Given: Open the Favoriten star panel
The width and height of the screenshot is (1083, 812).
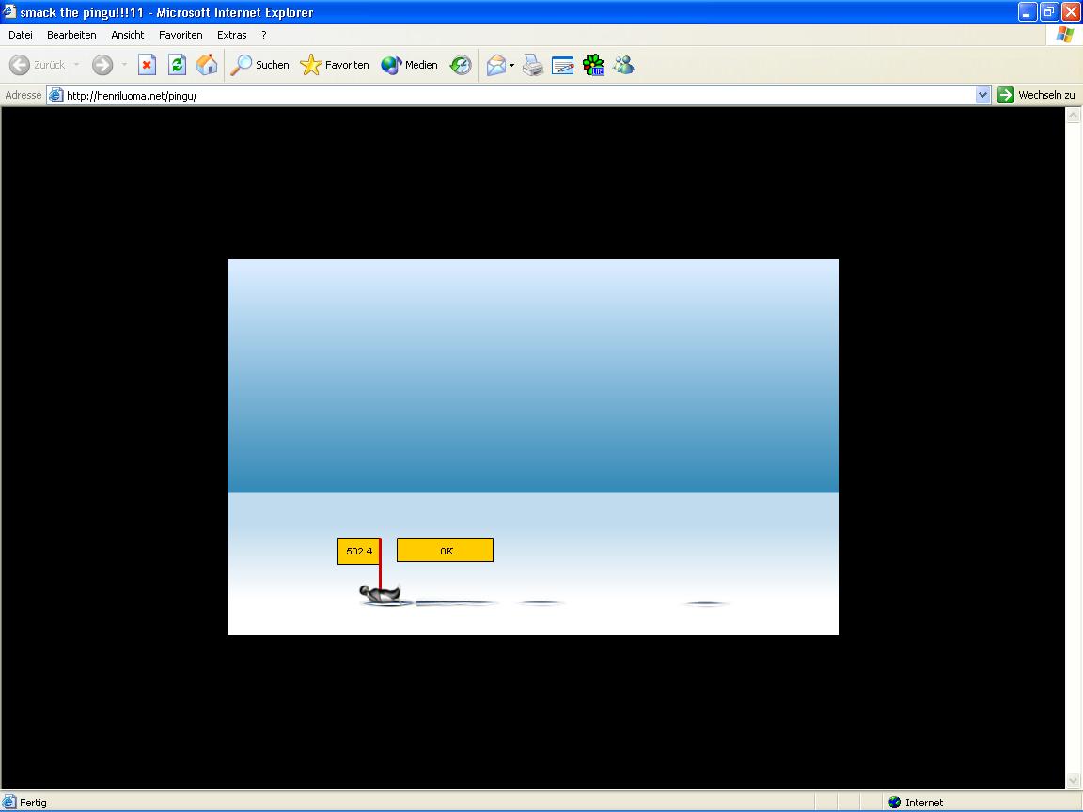Looking at the screenshot, I should pos(335,65).
